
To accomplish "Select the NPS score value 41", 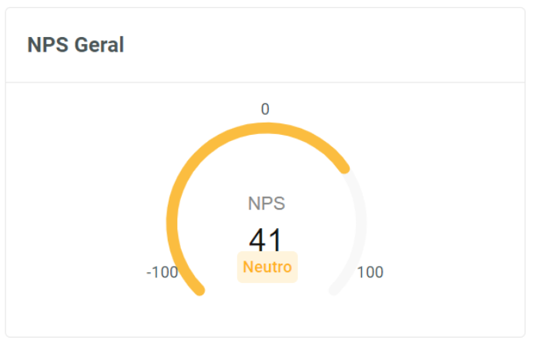I will 266,240.
